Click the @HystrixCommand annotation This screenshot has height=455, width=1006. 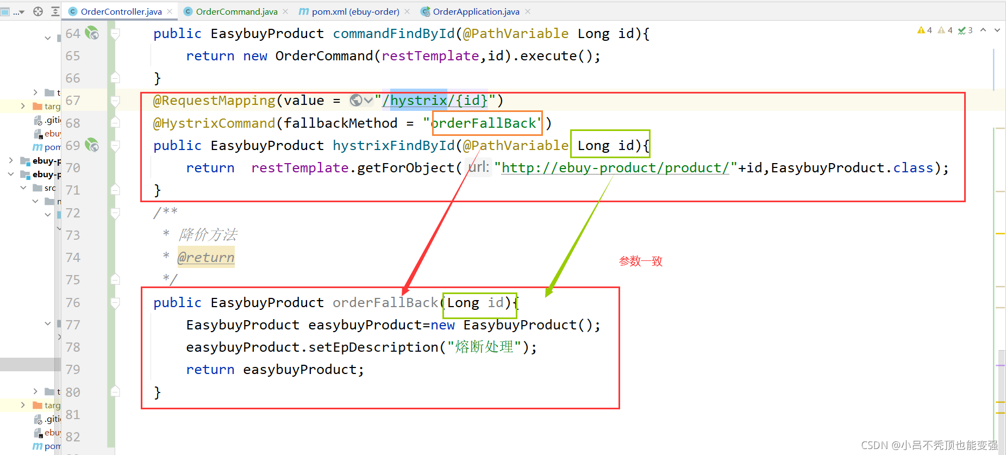coord(214,123)
